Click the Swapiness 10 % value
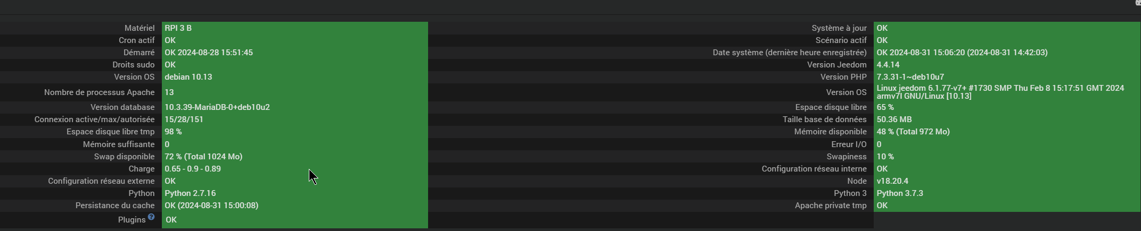This screenshot has width=1141, height=231. [x=885, y=157]
